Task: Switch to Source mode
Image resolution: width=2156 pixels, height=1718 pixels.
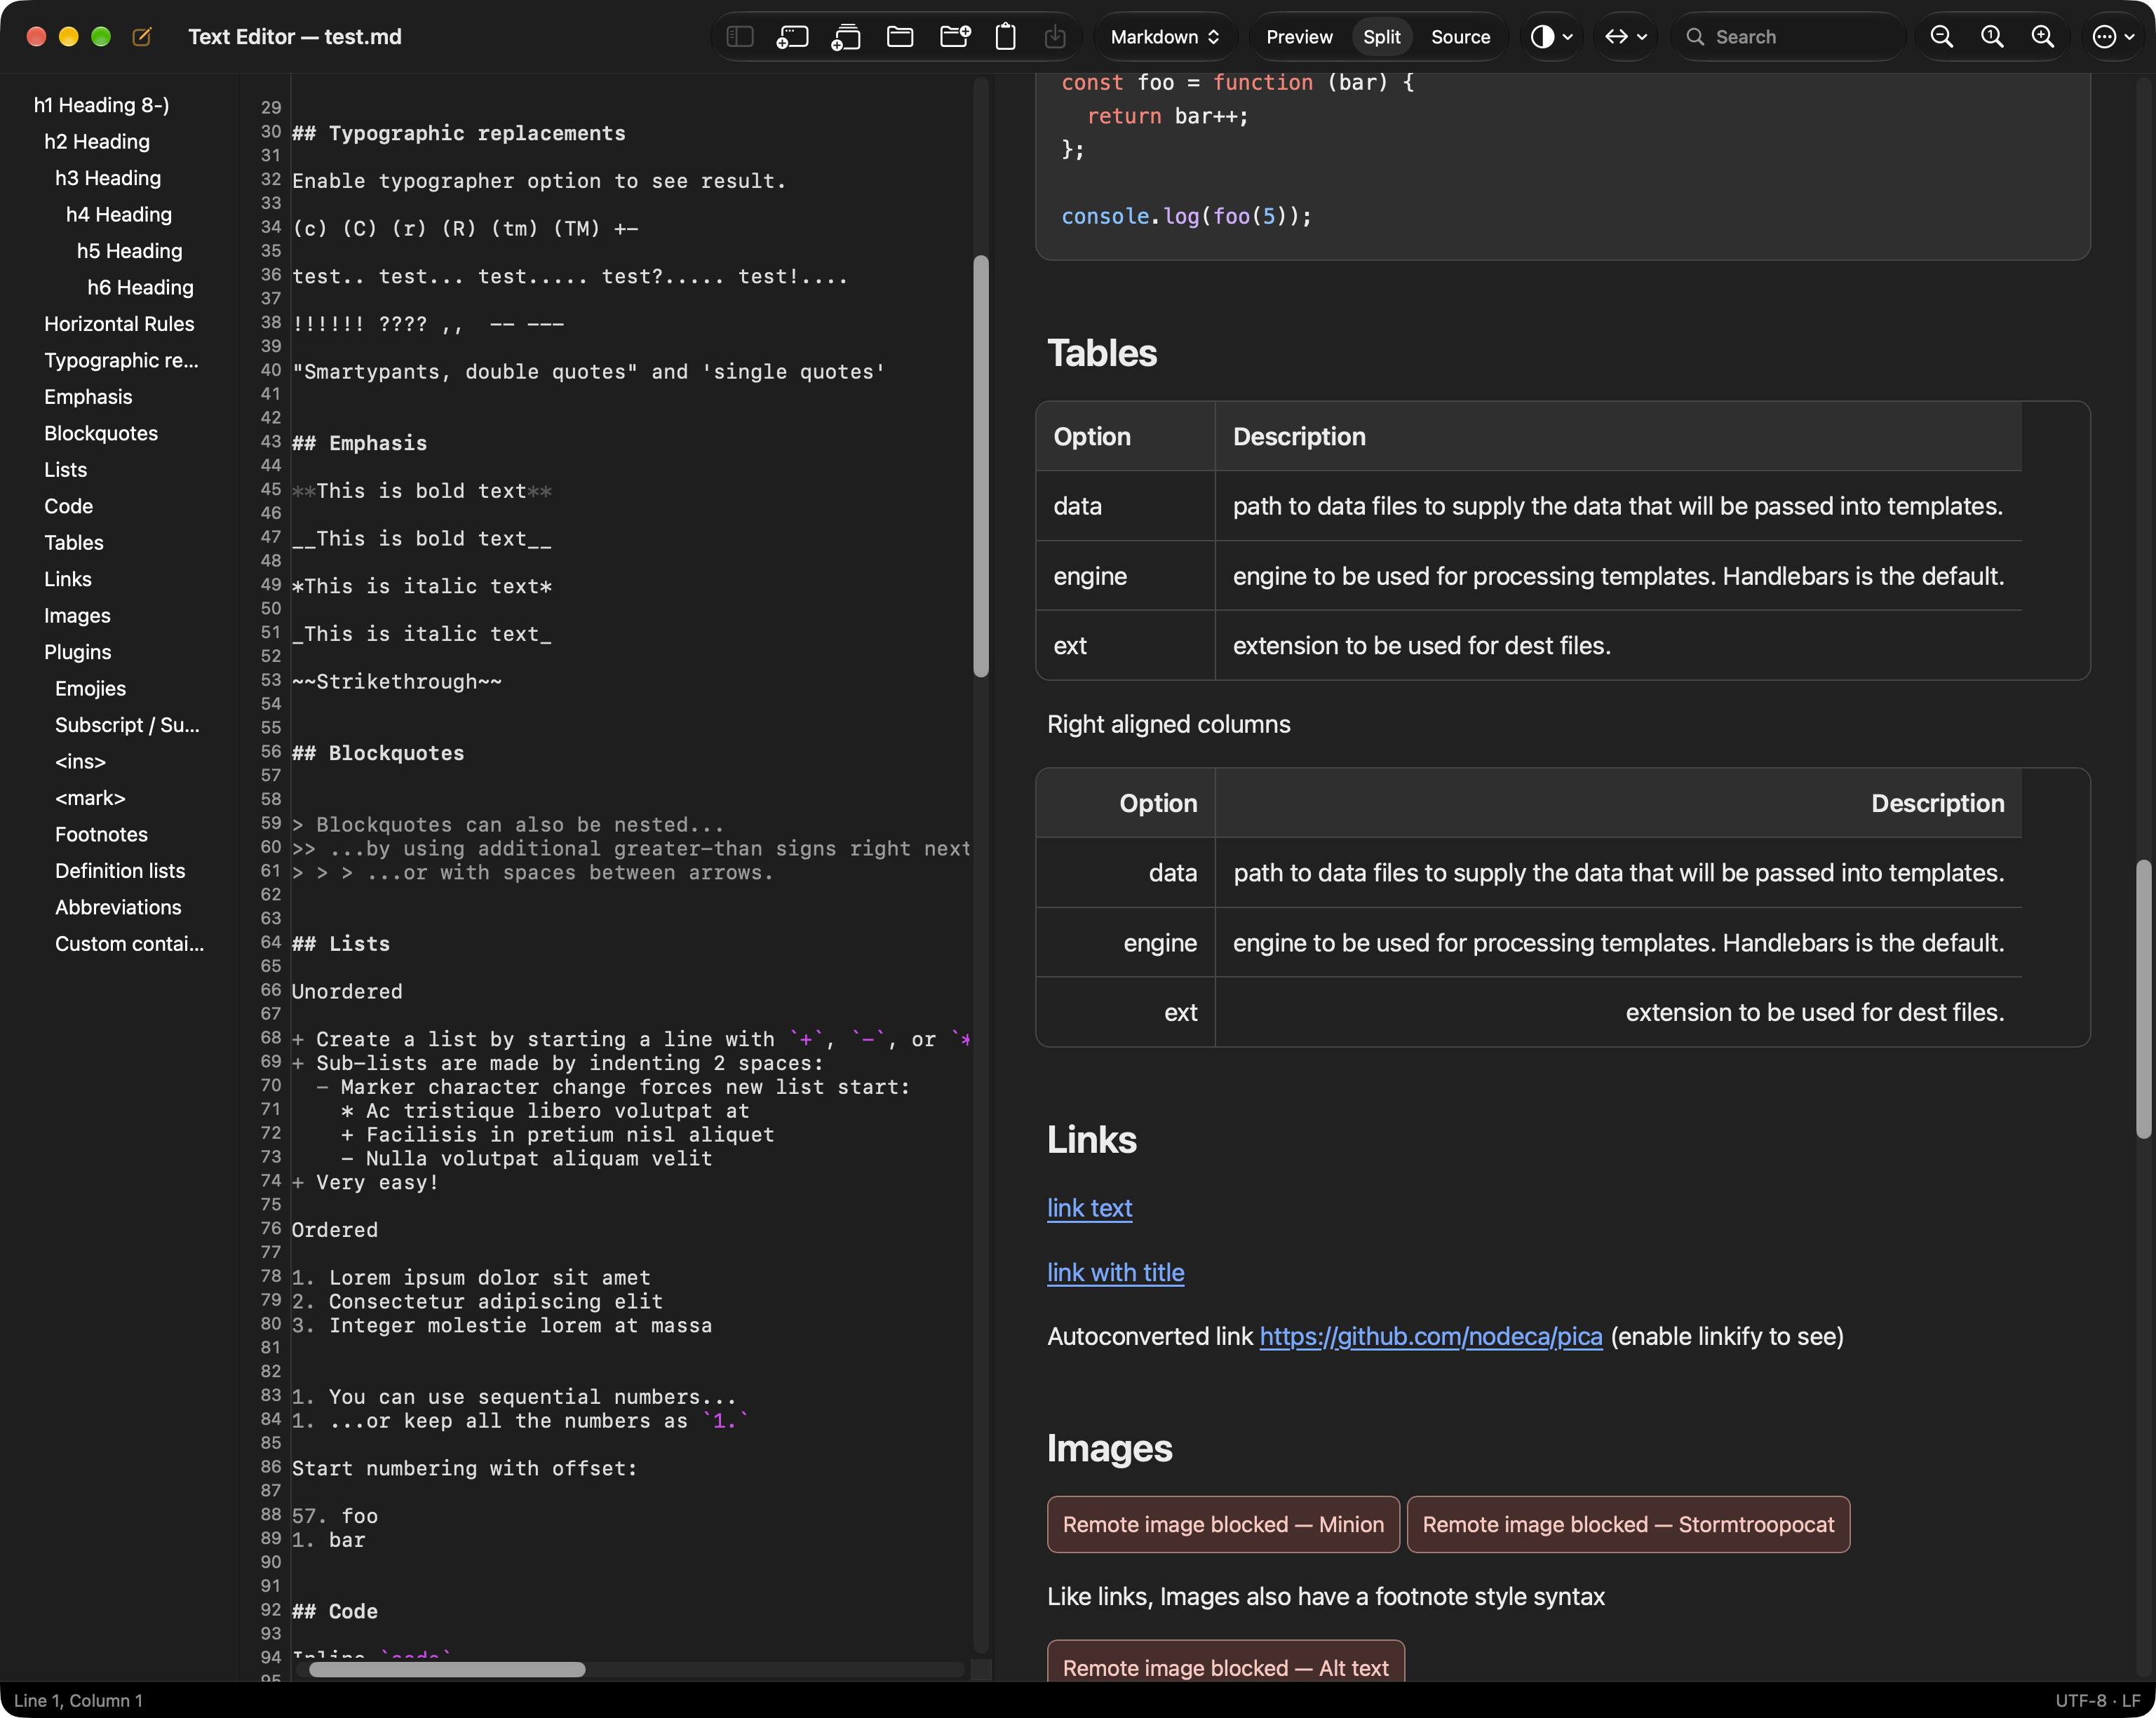Action: tap(1460, 37)
